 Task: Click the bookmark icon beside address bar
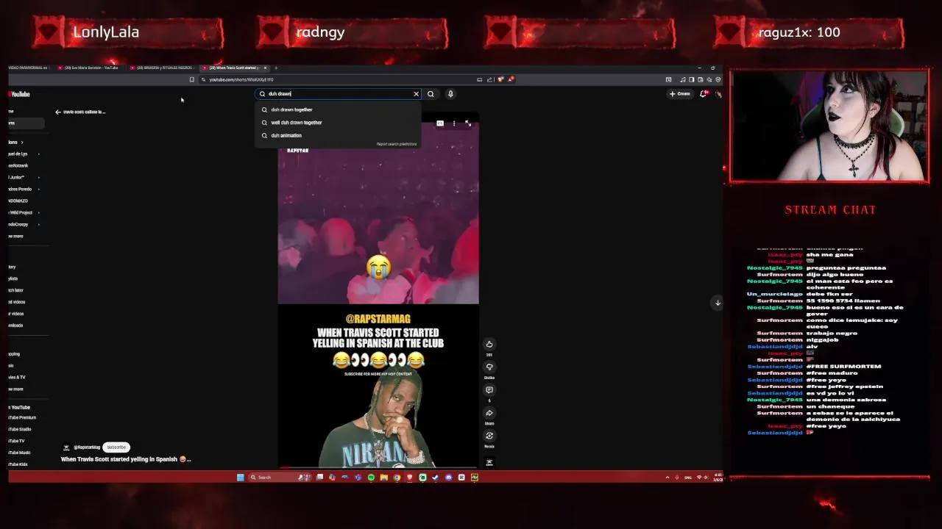click(x=192, y=79)
